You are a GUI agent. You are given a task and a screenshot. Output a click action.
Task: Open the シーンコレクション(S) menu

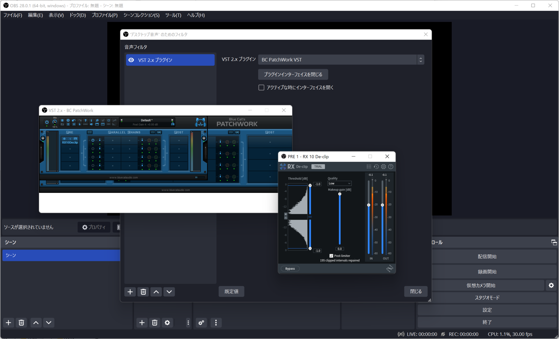141,15
